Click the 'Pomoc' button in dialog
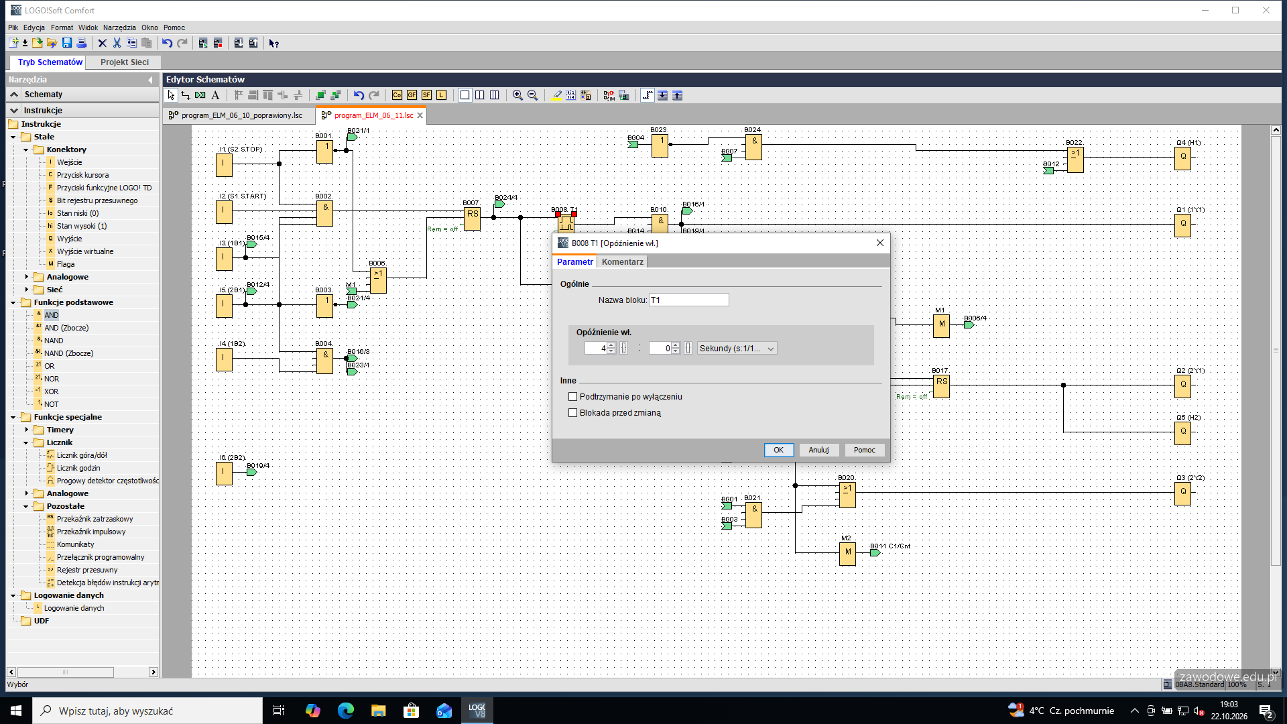Screen dimensions: 1287x724 click(864, 450)
